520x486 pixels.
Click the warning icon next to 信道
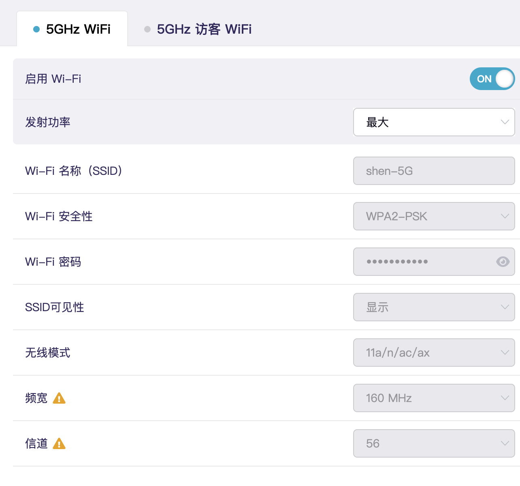click(x=59, y=444)
